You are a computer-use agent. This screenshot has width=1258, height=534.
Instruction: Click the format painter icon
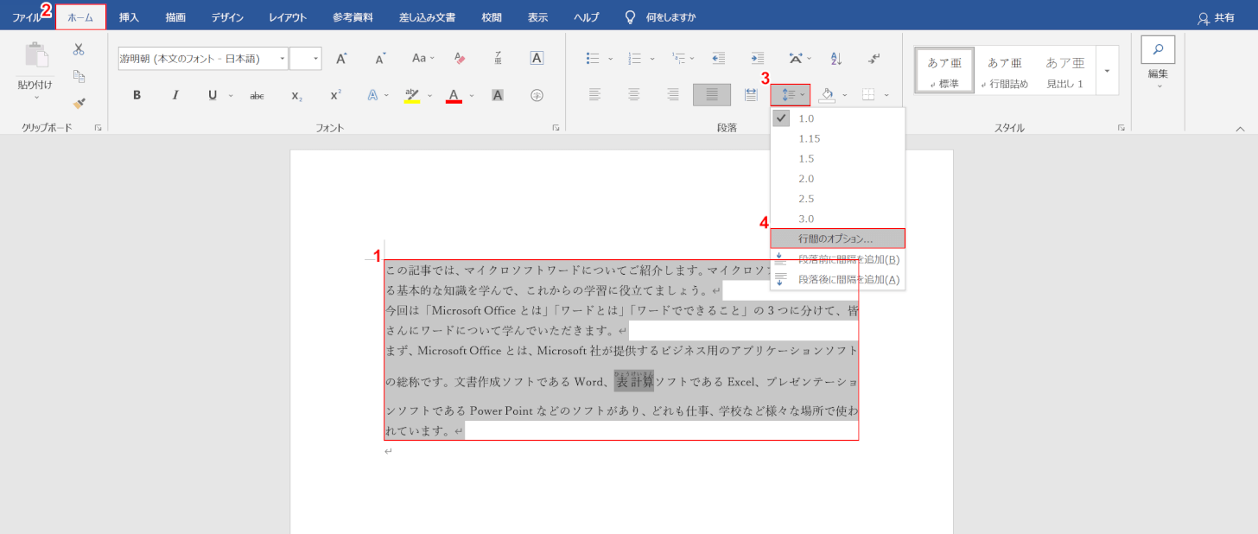(77, 105)
